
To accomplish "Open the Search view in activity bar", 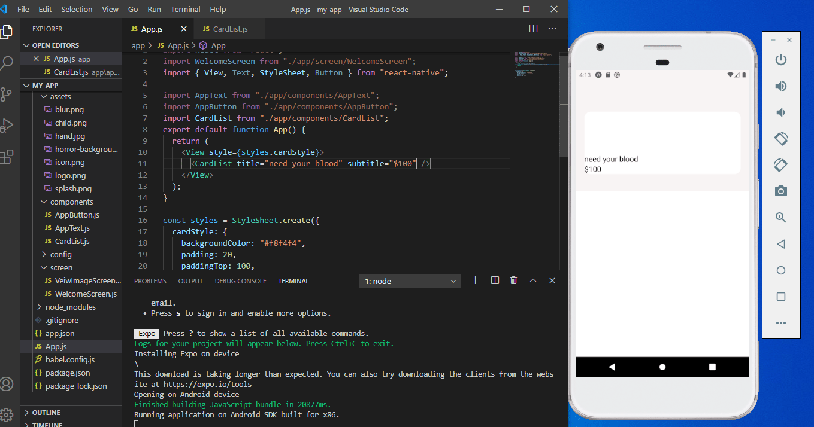I will pos(7,62).
